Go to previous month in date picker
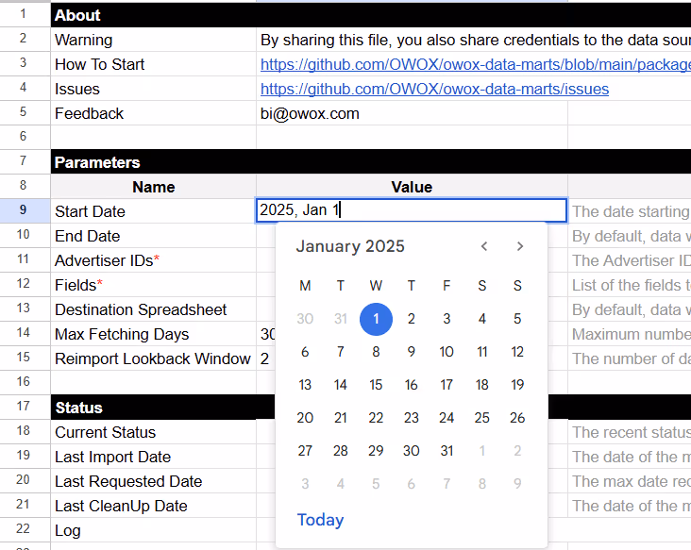 tap(484, 246)
